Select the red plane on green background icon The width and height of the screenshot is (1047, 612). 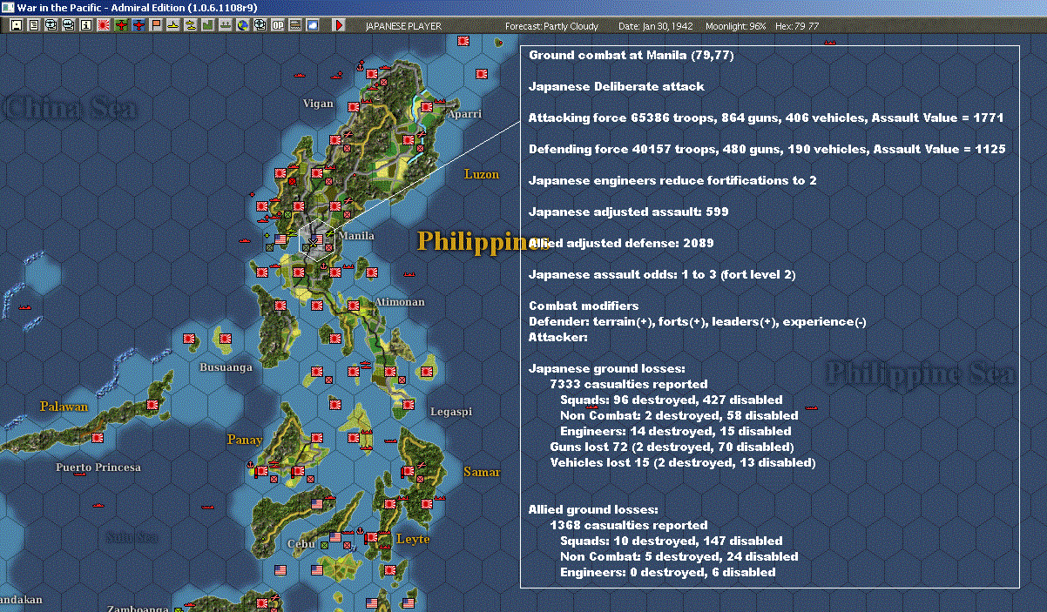point(121,25)
